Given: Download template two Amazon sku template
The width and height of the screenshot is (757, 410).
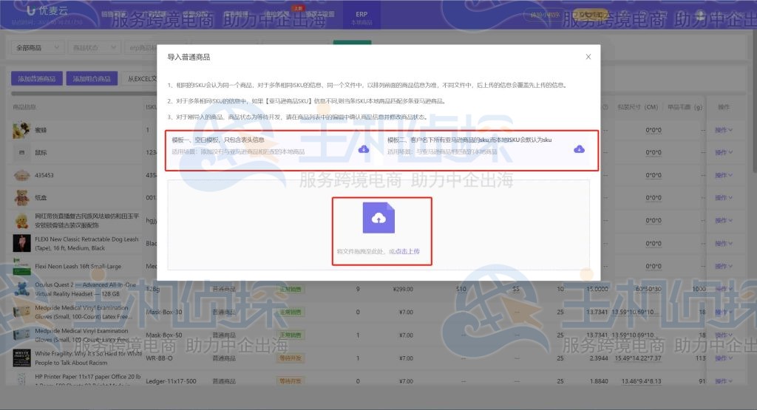Looking at the screenshot, I should (579, 149).
